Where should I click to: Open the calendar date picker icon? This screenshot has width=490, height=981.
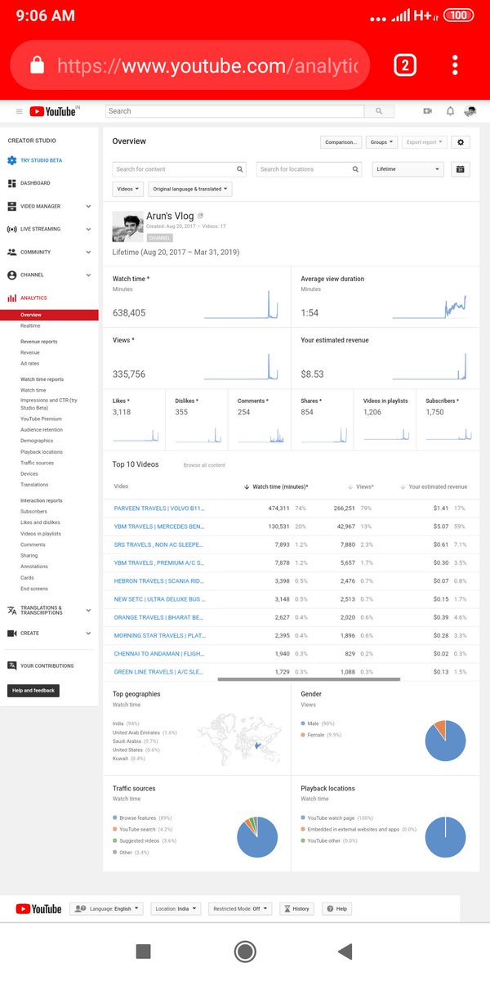pyautogui.click(x=460, y=169)
